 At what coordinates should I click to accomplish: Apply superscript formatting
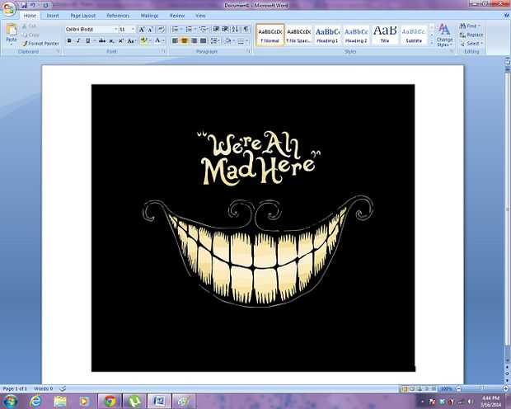120,40
